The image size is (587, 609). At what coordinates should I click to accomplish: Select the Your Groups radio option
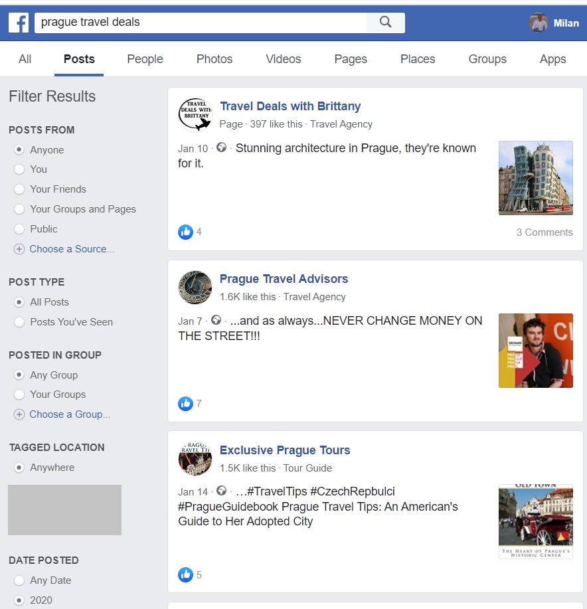pyautogui.click(x=19, y=394)
